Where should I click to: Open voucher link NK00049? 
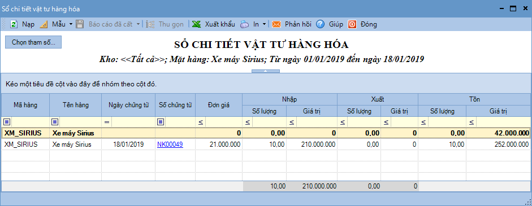point(170,144)
